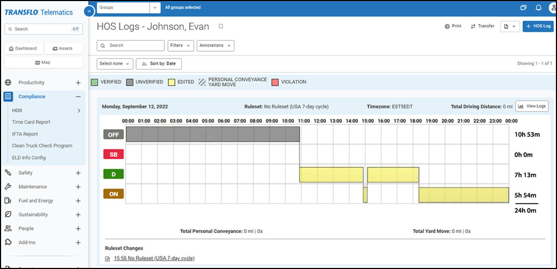557x269 pixels.
Task: Open the user profile icon
Action: (x=552, y=8)
